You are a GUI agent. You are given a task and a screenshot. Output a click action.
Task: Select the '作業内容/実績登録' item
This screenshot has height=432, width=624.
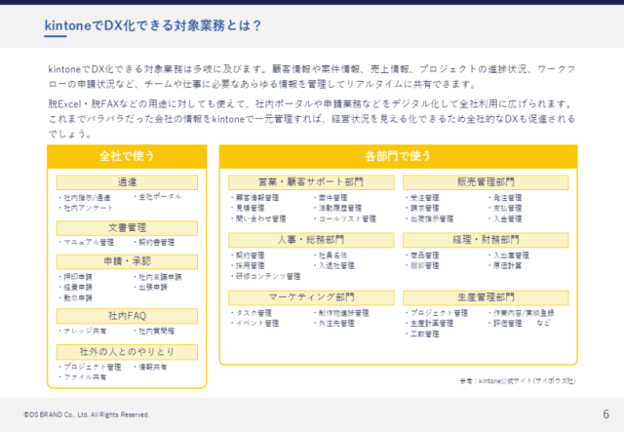(524, 313)
